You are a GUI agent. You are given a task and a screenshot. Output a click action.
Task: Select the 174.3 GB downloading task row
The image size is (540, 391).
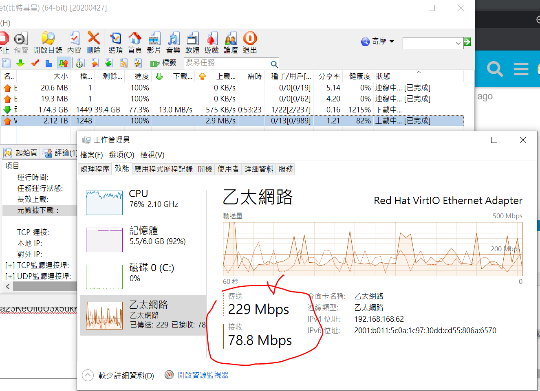tap(232, 110)
